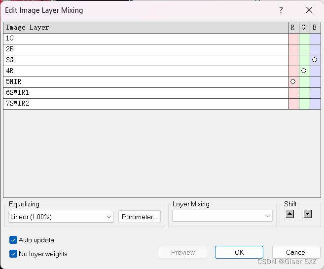Select the 7SWIR2 layer row
Screen dimensions: 324x269
pos(146,104)
